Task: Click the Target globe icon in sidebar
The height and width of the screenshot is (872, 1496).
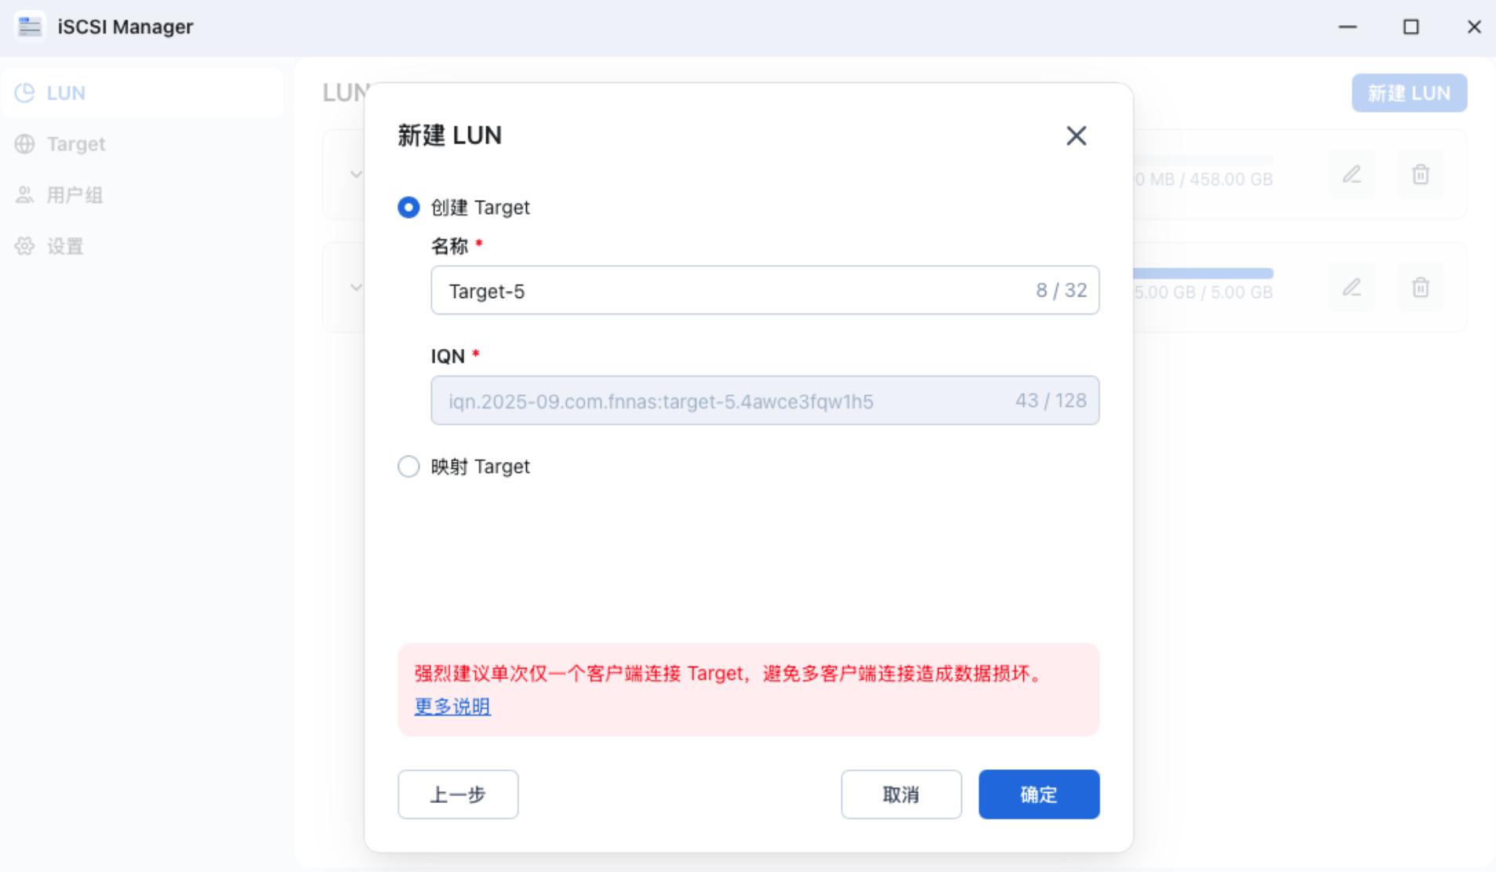Action: [25, 144]
